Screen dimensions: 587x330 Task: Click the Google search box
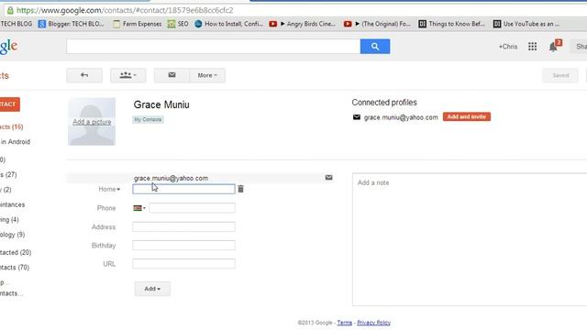click(x=214, y=47)
